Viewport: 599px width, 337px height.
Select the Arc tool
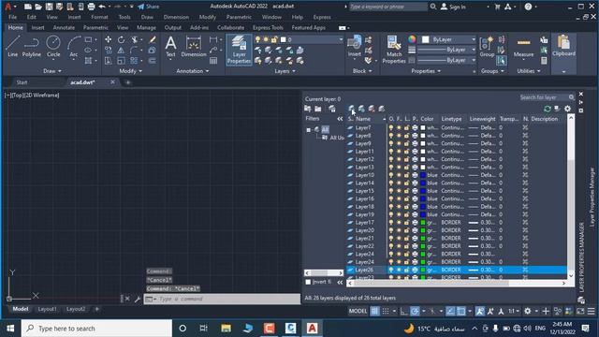[x=73, y=46]
